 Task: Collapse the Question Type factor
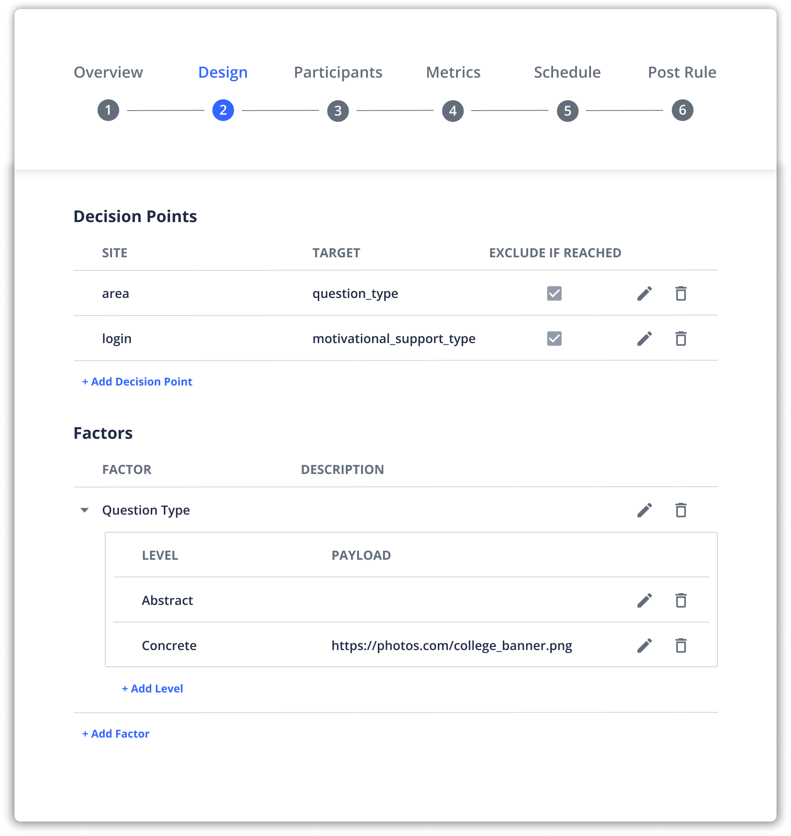point(85,510)
